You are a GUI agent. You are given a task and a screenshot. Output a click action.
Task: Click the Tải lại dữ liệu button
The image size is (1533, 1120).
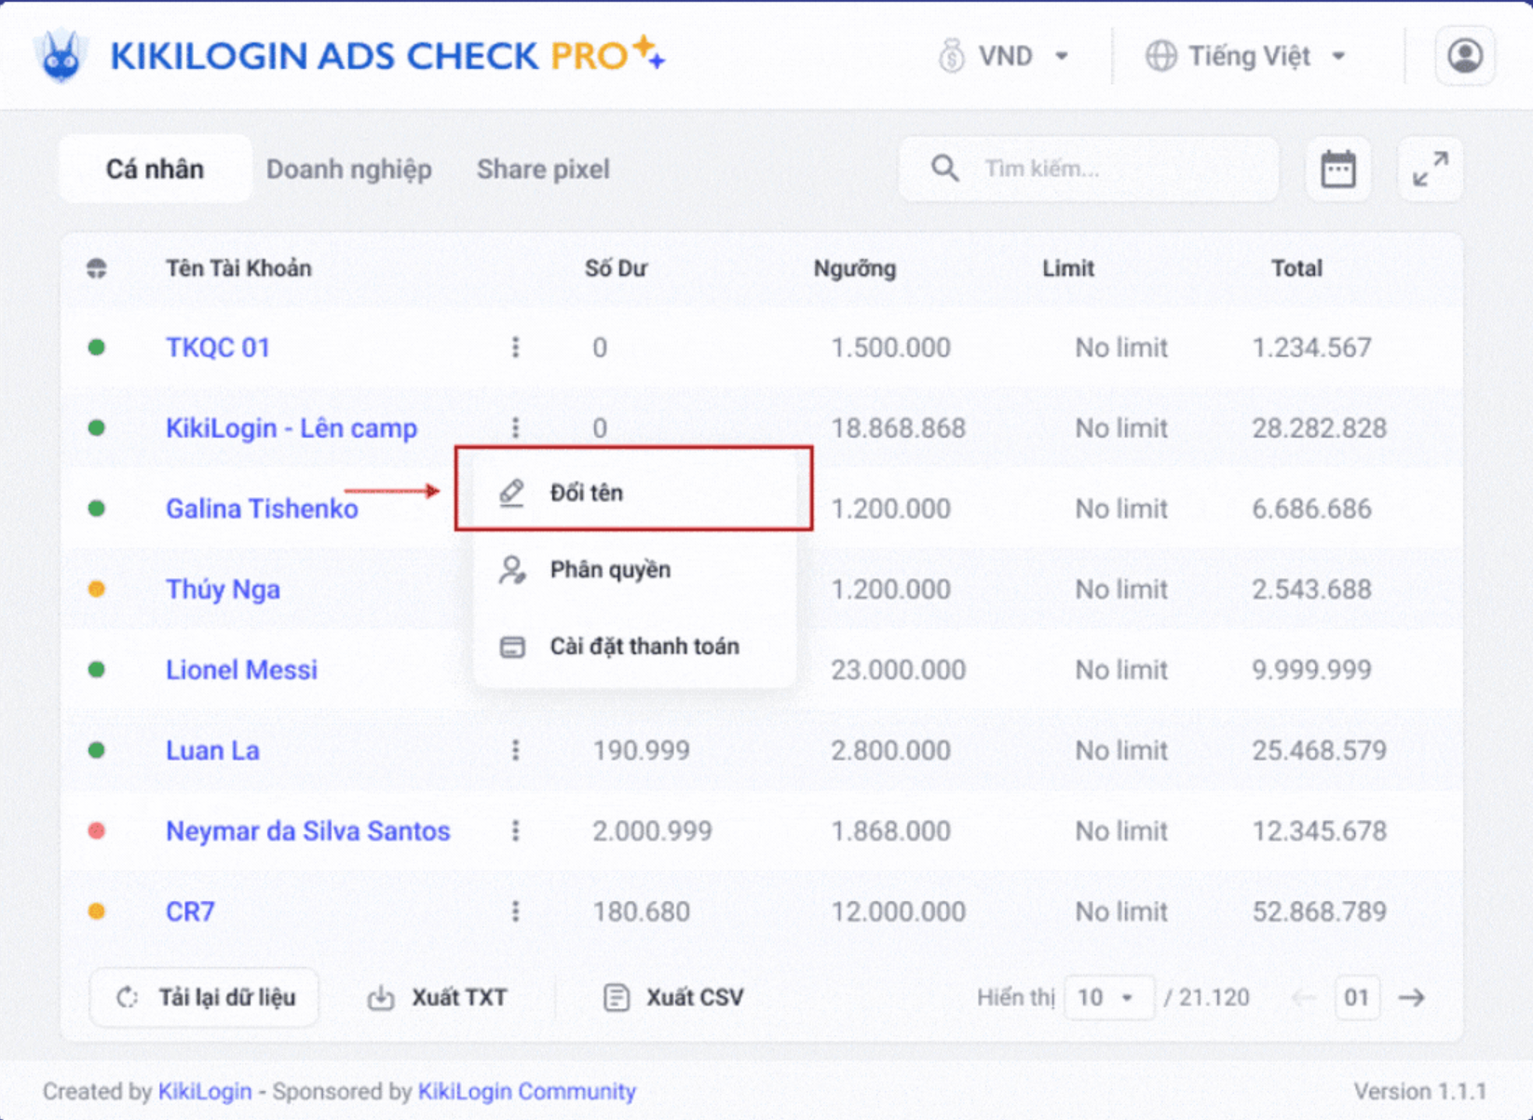[x=205, y=998]
